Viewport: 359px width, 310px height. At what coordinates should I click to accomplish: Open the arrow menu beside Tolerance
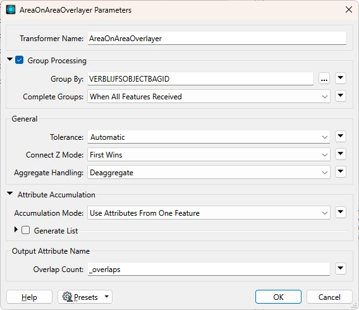(x=341, y=136)
